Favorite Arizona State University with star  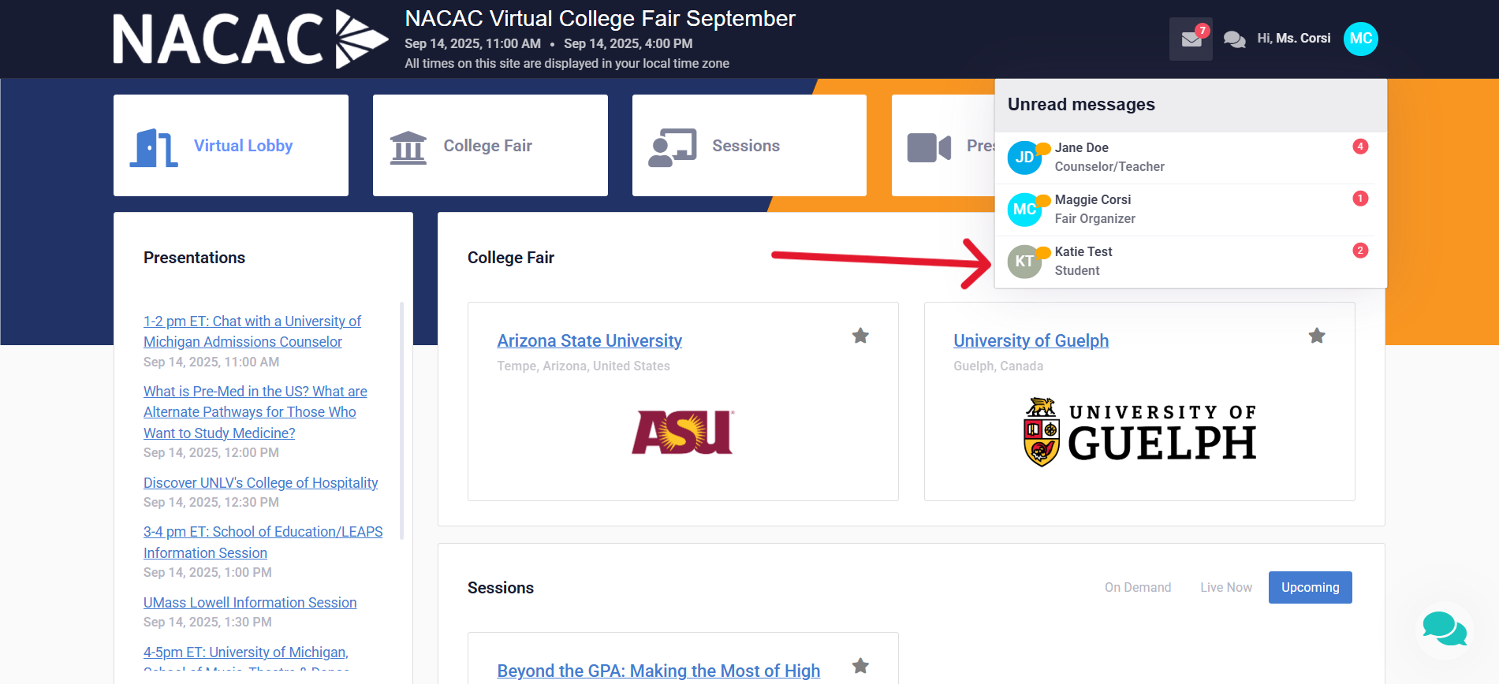click(860, 336)
